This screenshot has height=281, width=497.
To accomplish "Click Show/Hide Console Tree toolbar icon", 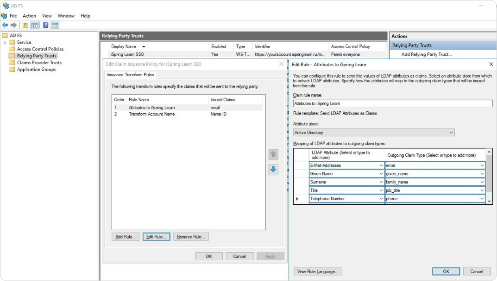I will click(x=35, y=25).
